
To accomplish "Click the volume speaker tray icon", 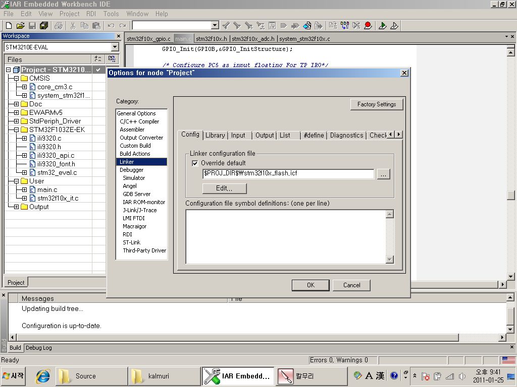I will pos(462,376).
